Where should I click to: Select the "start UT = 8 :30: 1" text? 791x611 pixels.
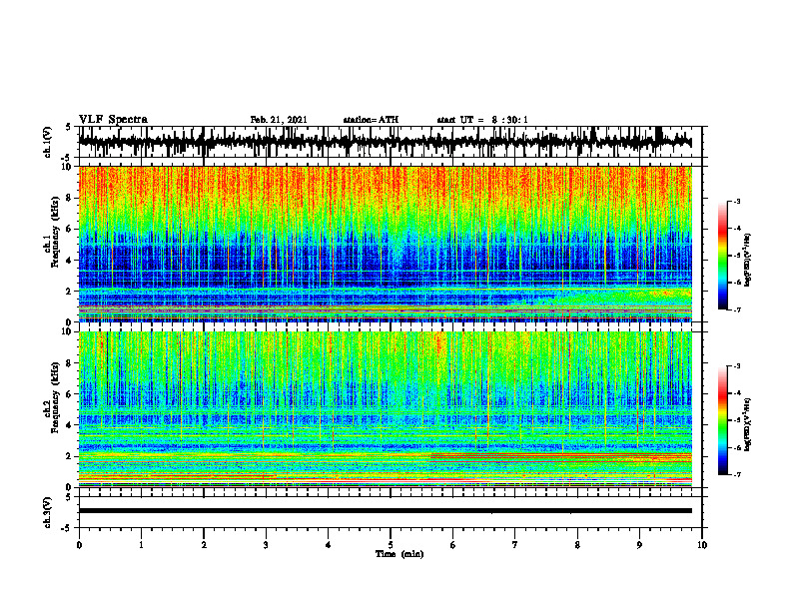pos(482,120)
